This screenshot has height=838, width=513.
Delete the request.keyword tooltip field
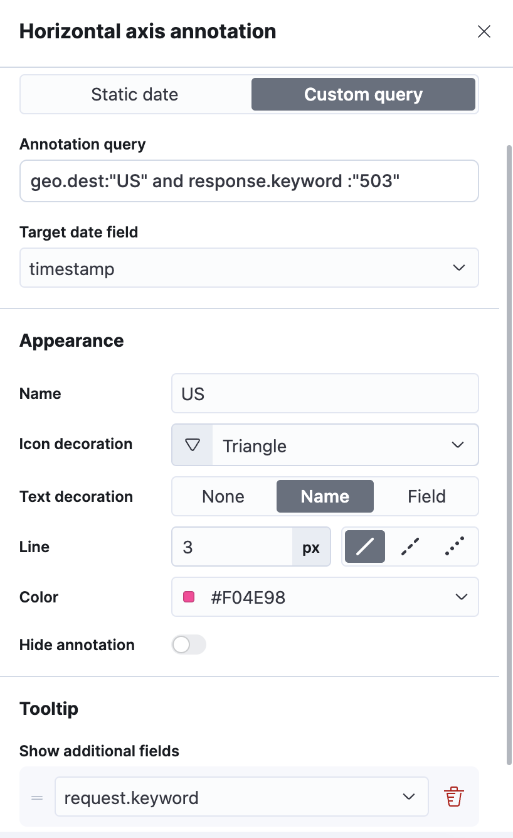click(x=453, y=797)
